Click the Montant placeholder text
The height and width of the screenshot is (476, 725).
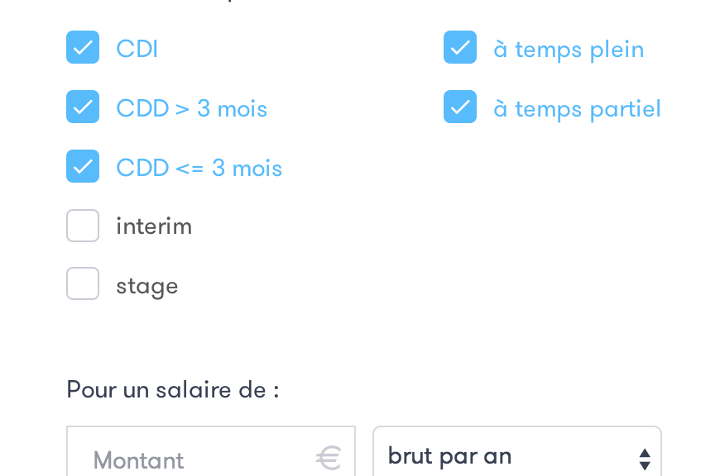138,459
